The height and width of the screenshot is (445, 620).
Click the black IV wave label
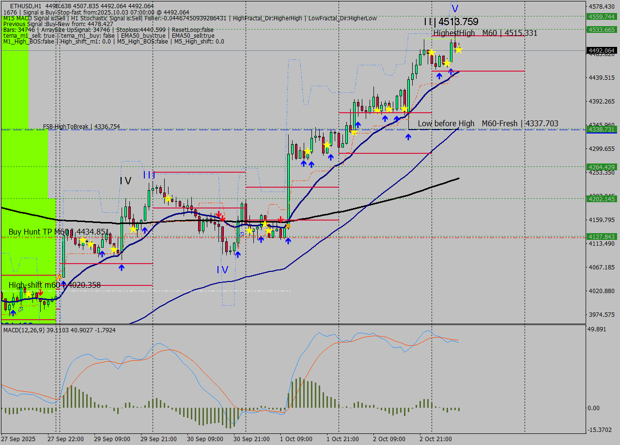(x=125, y=181)
